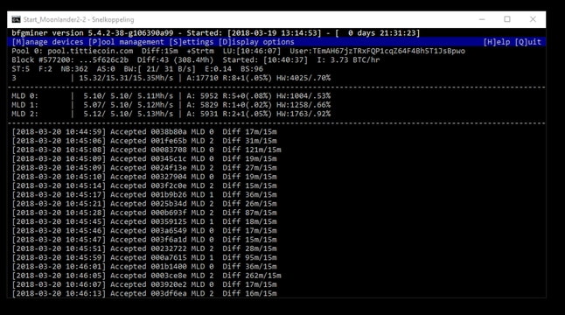Click the LU:[10:46:07] value
Screen dimensions: 565x315
click(252, 51)
